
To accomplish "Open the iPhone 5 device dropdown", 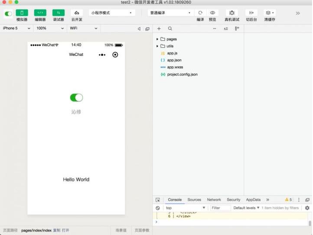I will pyautogui.click(x=16, y=29).
